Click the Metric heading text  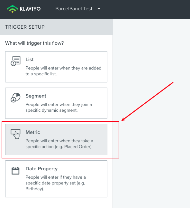coord(33,132)
